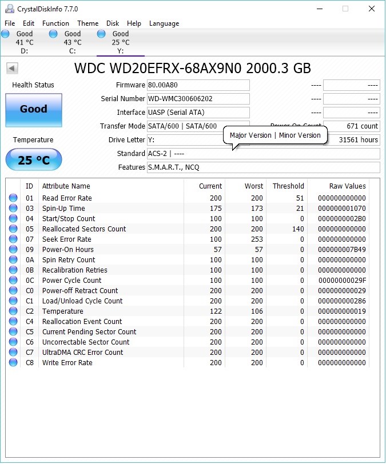
Task: Click the 671 count power on field
Action: click(352, 126)
